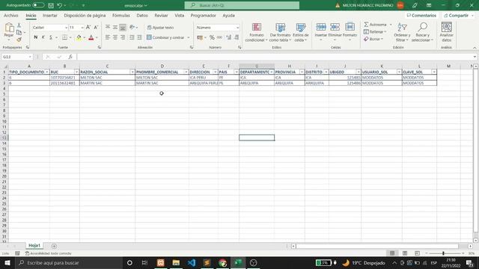The image size is (479, 269).
Task: Apply percent style format
Action: (x=212, y=37)
